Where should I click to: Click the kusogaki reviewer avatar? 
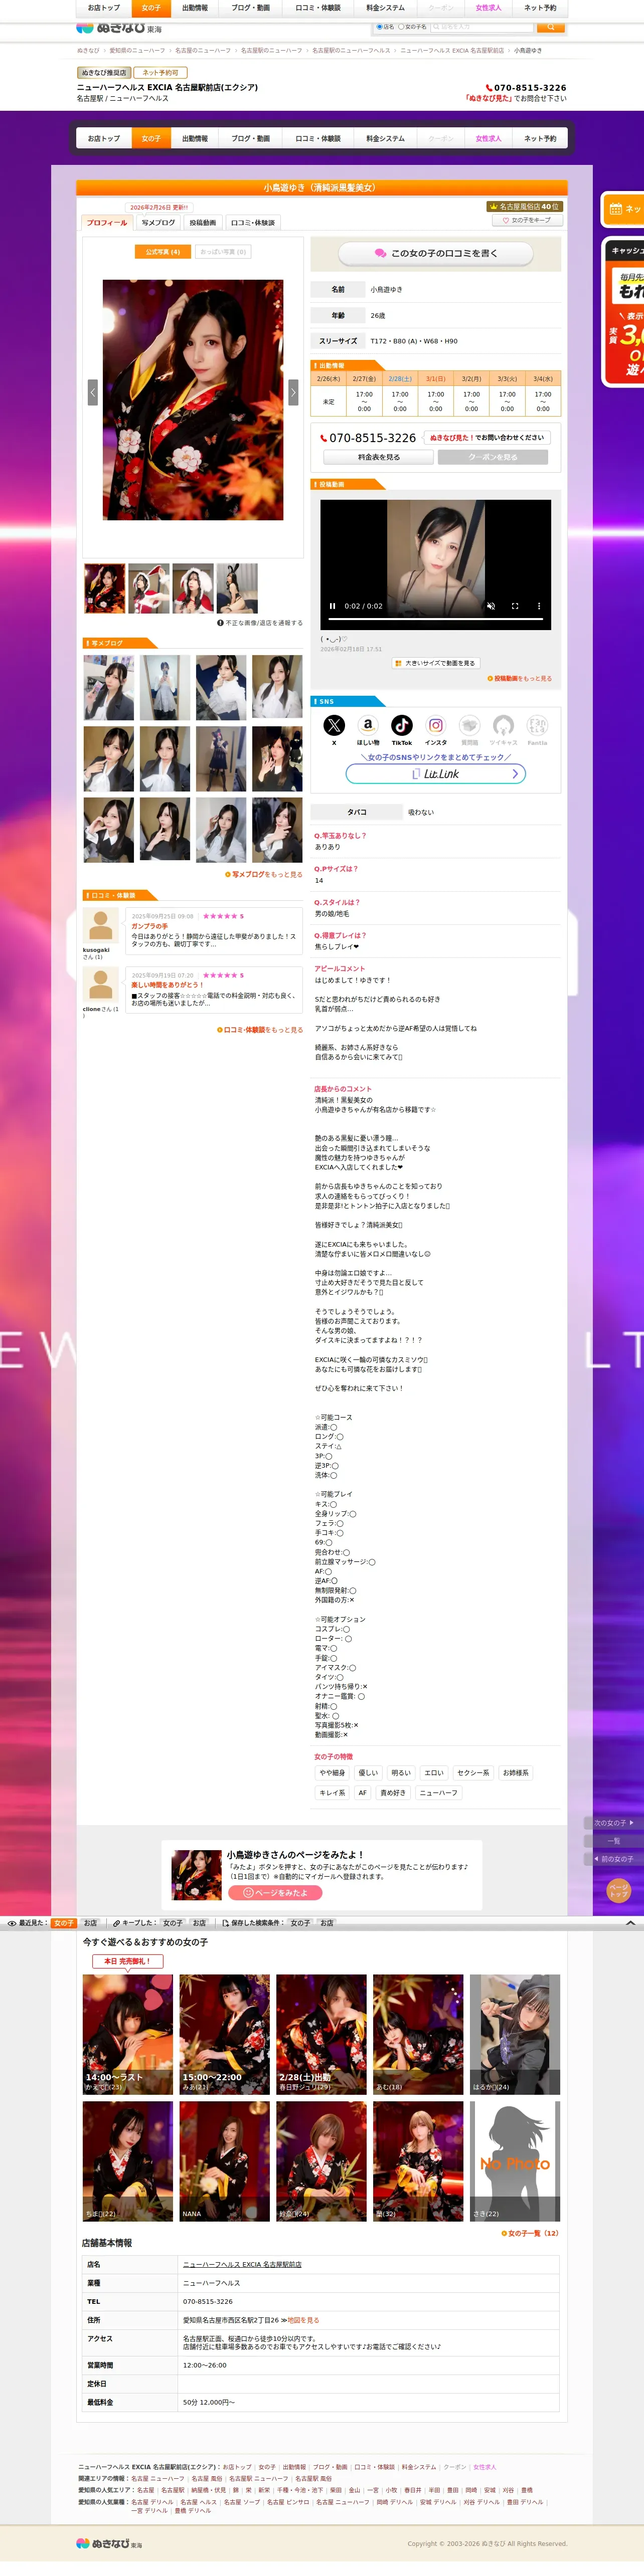[101, 925]
